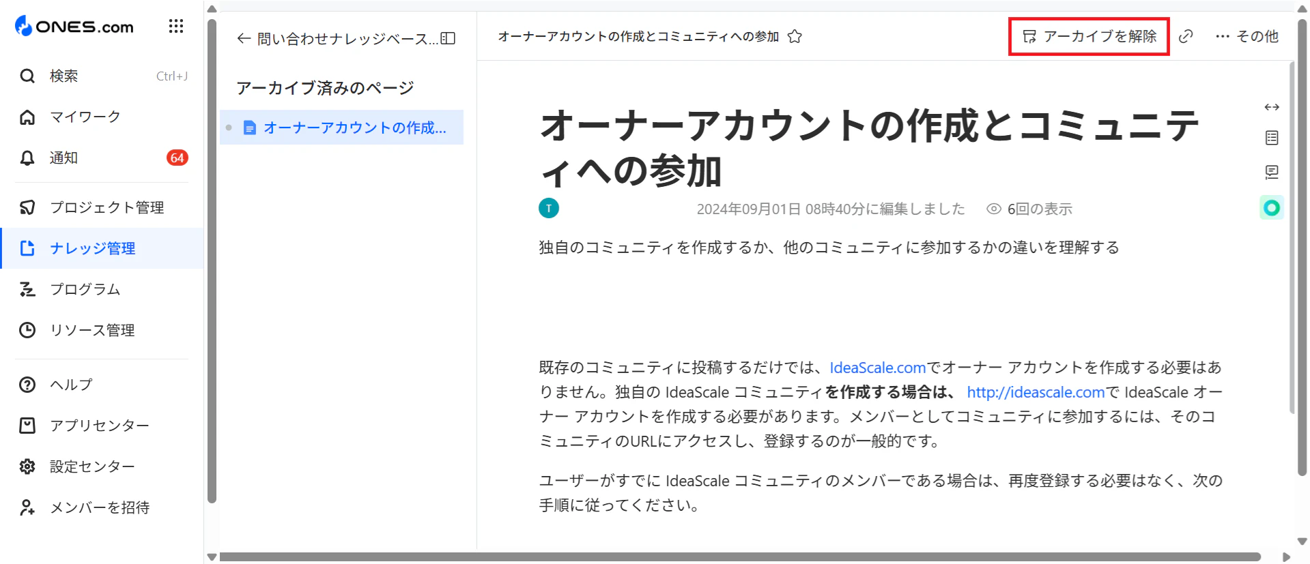
Task: Select the archived page オーナーアカウントの作成...
Action: click(x=341, y=128)
